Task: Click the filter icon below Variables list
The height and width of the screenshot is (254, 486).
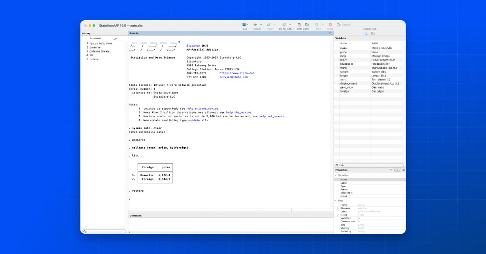Action: 337,165
